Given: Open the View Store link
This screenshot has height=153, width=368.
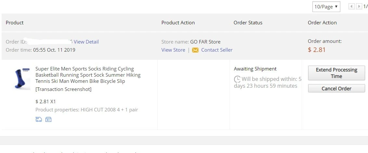Looking at the screenshot, I should tap(173, 50).
